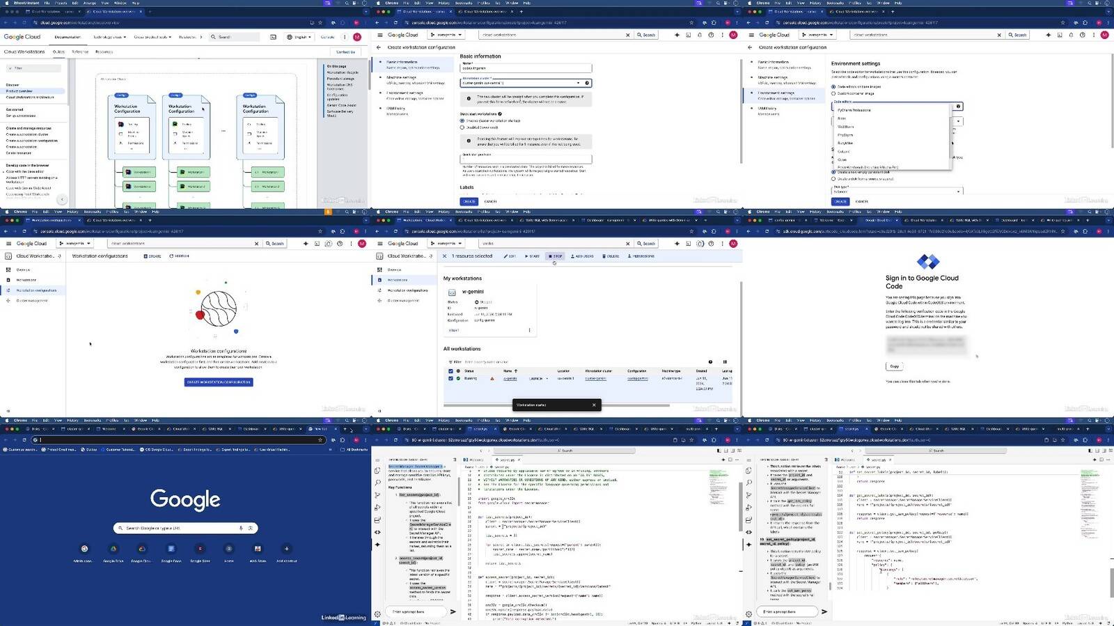Focus the Google search box on new tab

click(x=185, y=528)
